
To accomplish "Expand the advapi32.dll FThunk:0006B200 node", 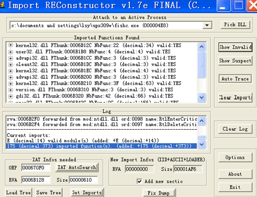I will click(x=11, y=77).
